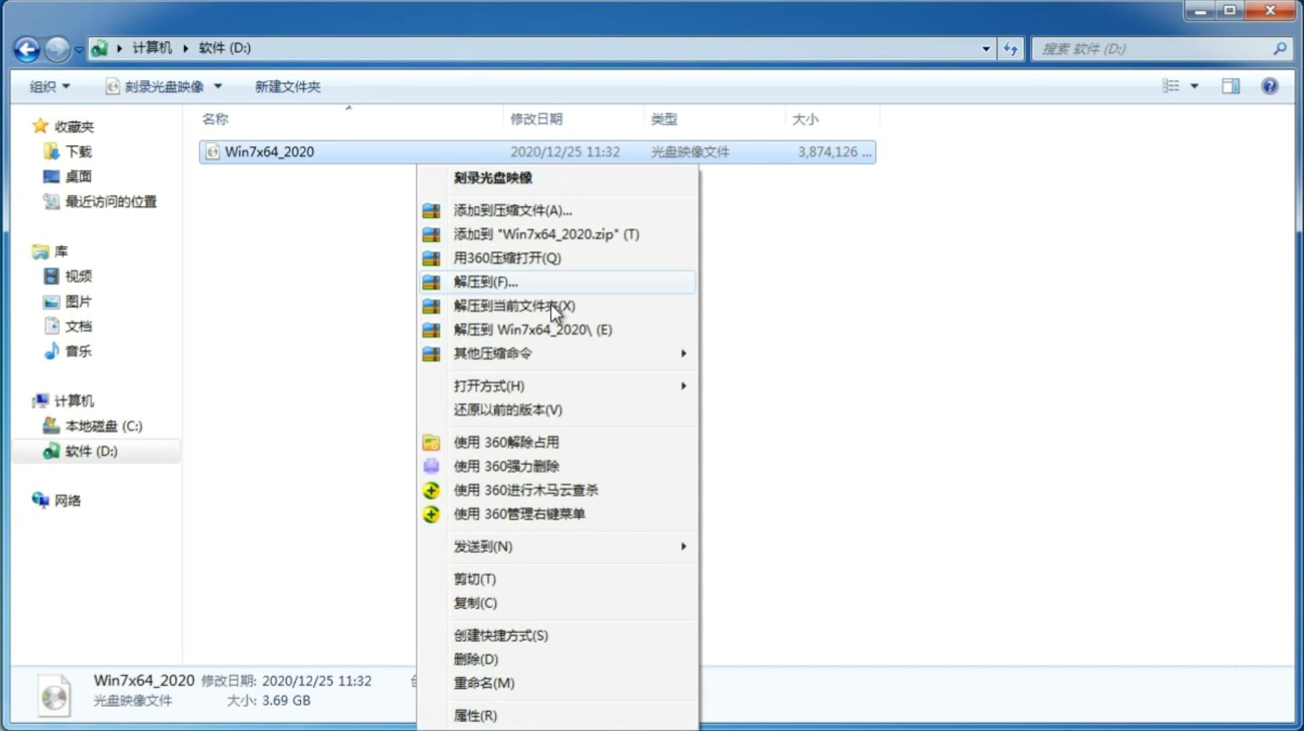Select 解压到当前文件夹 context menu item
1304x731 pixels.
pos(514,305)
